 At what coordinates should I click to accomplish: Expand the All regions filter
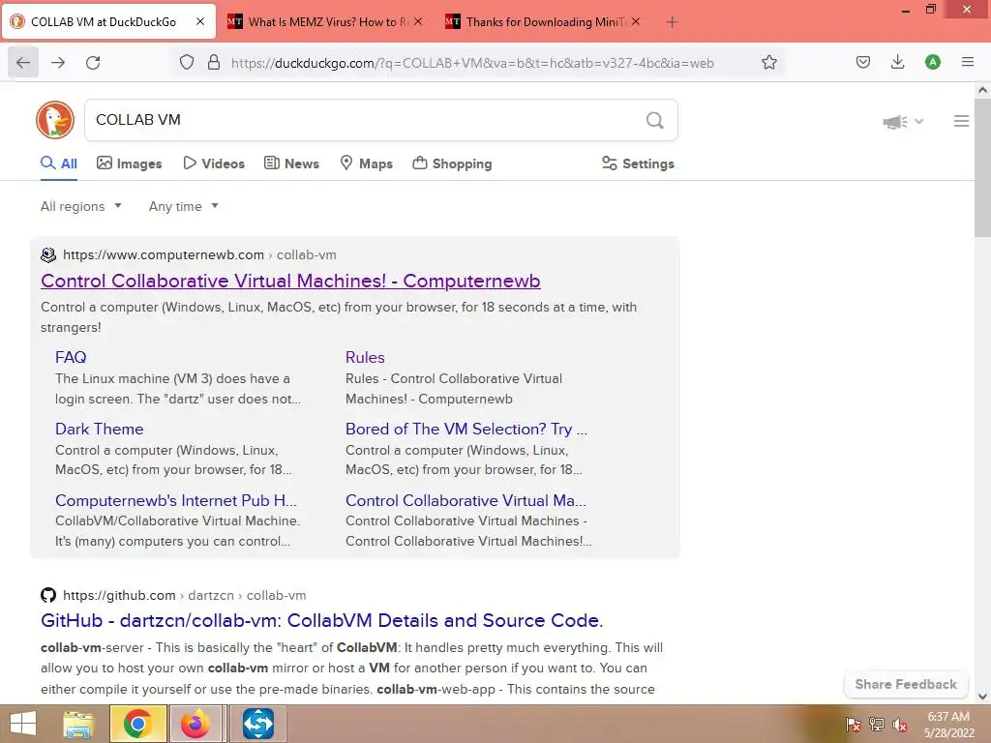(x=81, y=207)
